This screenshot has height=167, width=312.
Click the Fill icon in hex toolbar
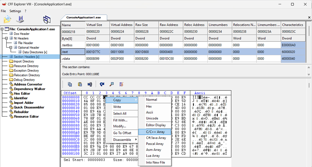(x=90, y=85)
